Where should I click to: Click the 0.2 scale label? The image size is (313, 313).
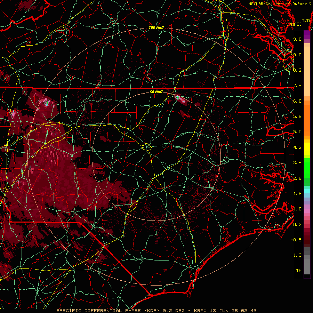pos(297,225)
